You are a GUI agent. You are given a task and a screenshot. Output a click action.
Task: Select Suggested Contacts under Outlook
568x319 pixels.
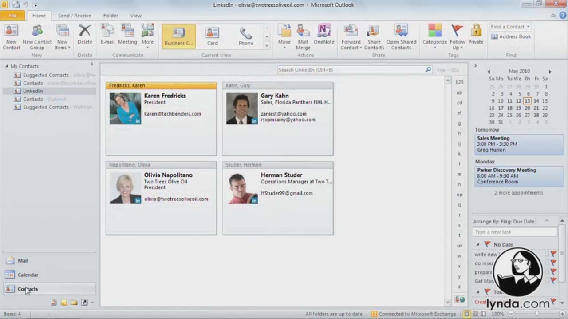53,107
